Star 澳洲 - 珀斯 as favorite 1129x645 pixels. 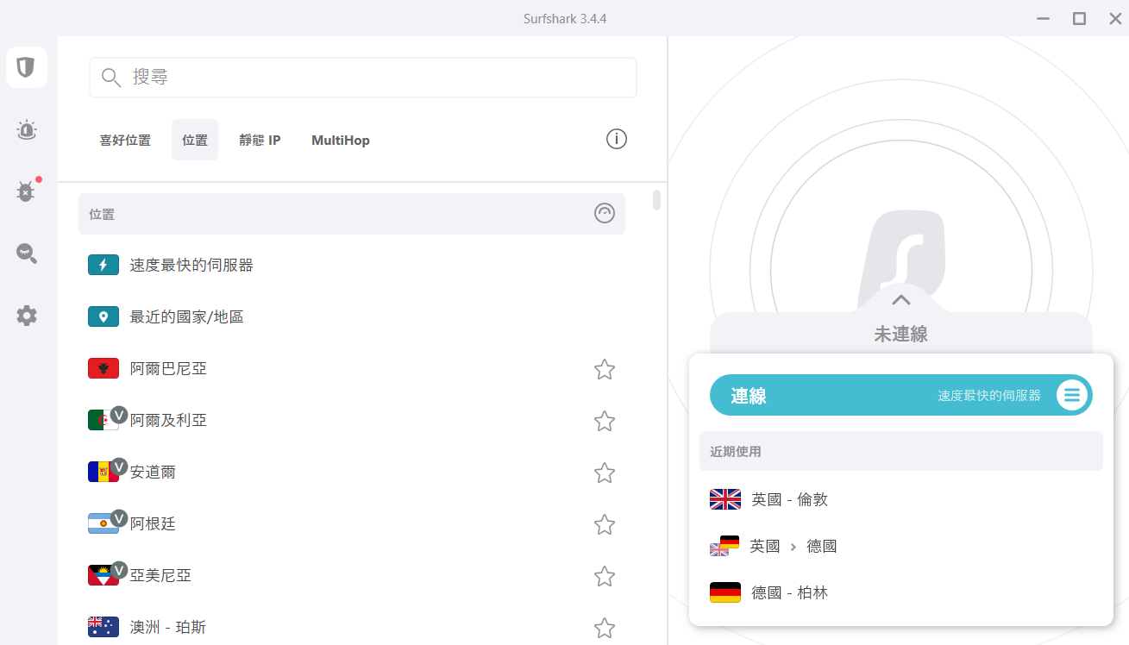pyautogui.click(x=605, y=628)
